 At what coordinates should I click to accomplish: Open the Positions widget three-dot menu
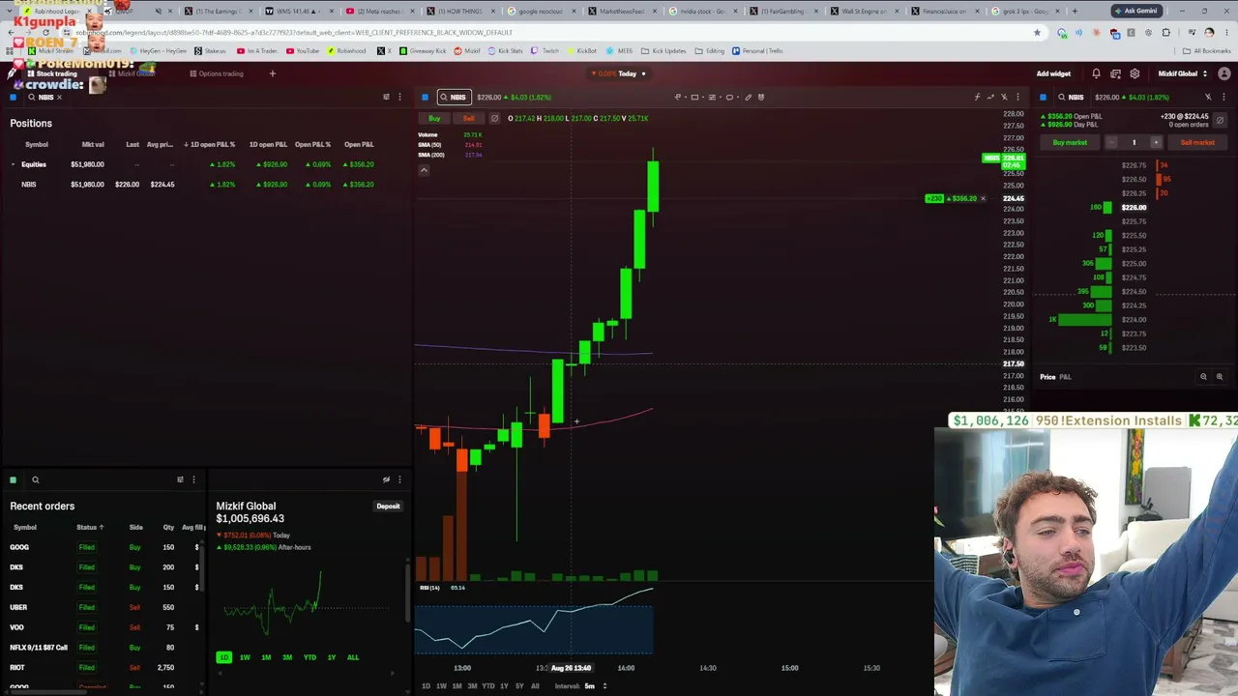click(x=399, y=97)
